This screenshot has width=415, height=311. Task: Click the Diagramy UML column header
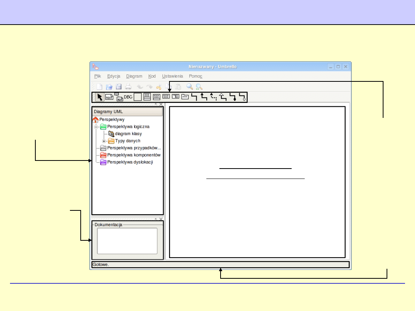pos(127,112)
